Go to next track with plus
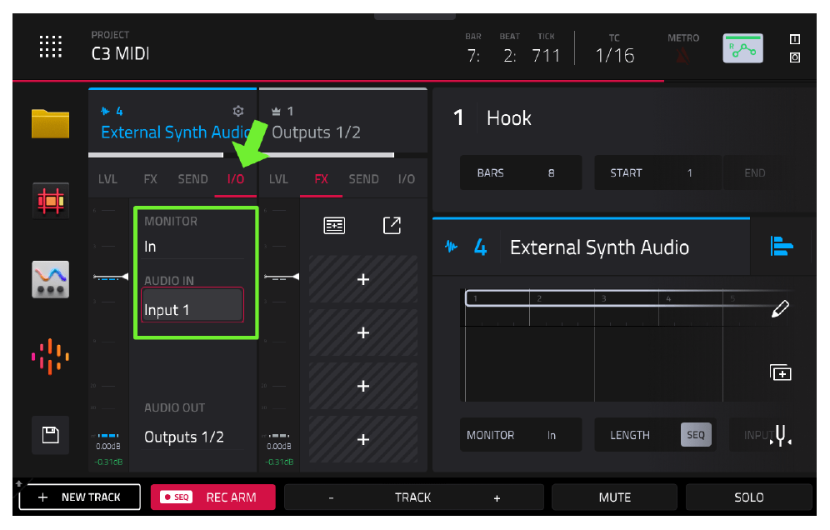 pos(497,497)
